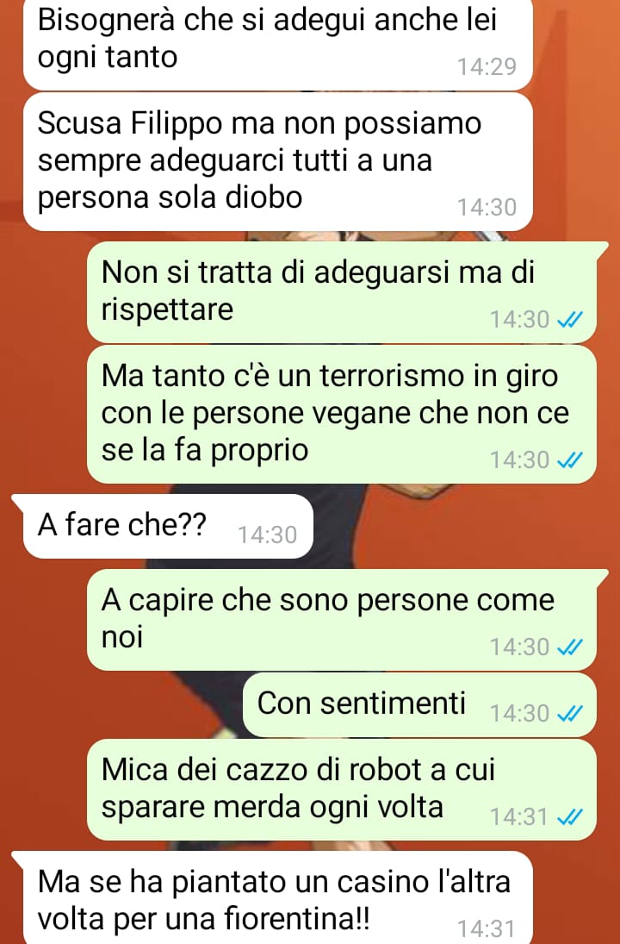Select the 'Mica dei cazzo di robot' message
Viewport: 620px width, 944px height.
click(x=342, y=790)
